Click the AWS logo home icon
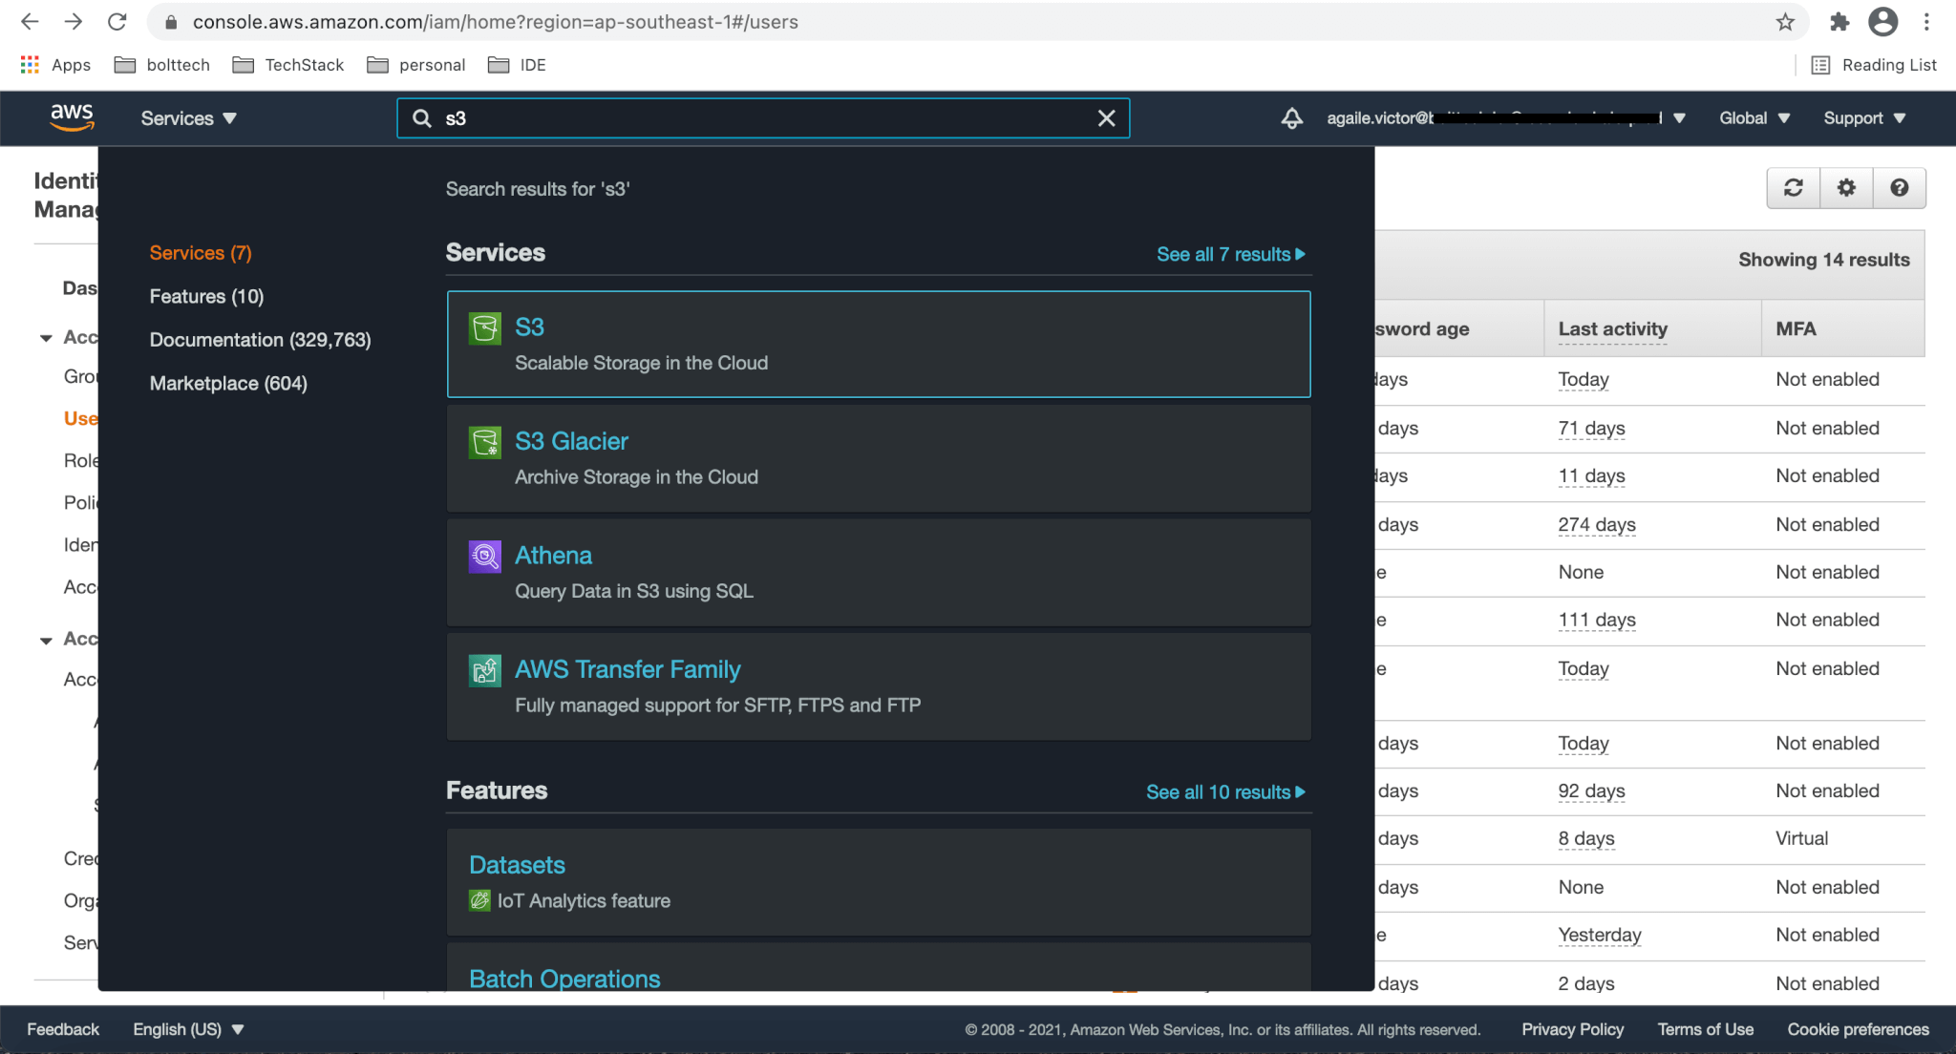The height and width of the screenshot is (1054, 1956). [x=72, y=118]
